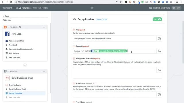This screenshot has width=184, height=103.
Task: Insert a field into the Subject input
Action: click(x=159, y=51)
